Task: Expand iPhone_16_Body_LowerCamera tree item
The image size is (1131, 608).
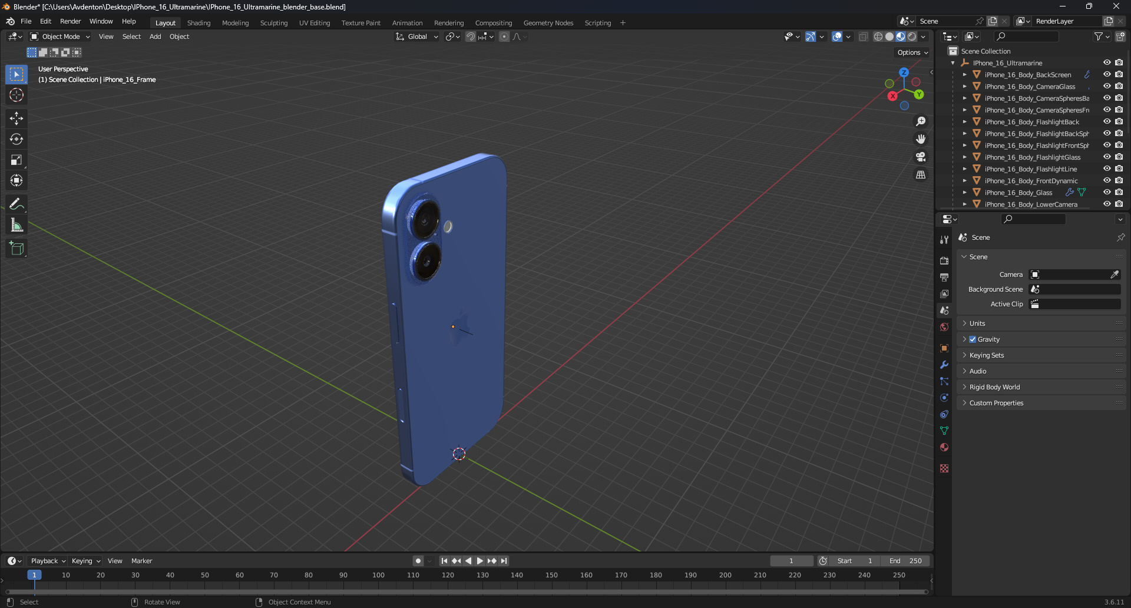Action: 964,204
